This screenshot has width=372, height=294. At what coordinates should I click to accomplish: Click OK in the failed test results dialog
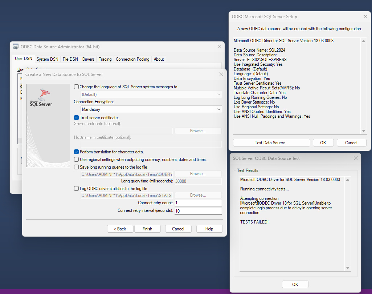(x=295, y=284)
